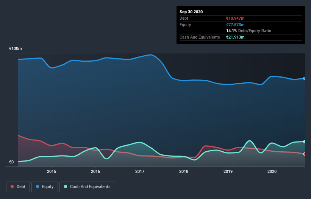This screenshot has width=311, height=199.
Task: Select the Cash endpoint marker on chart
Action: 305,141
